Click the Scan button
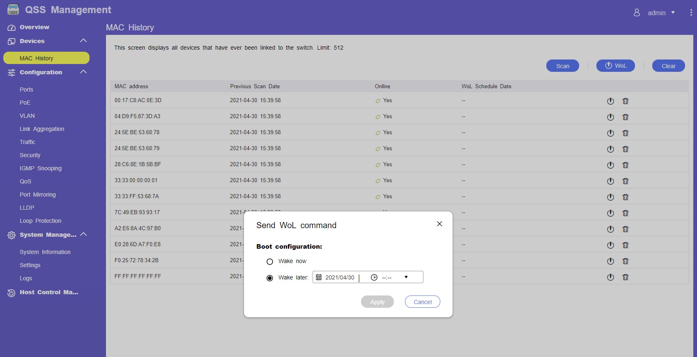This screenshot has height=357, width=697. point(562,66)
